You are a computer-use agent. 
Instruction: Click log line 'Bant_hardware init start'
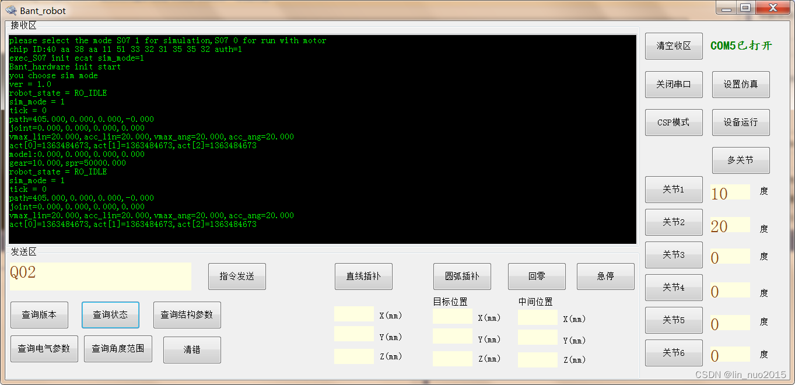click(x=65, y=67)
